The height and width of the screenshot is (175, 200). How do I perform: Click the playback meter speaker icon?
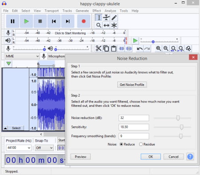click(8, 41)
